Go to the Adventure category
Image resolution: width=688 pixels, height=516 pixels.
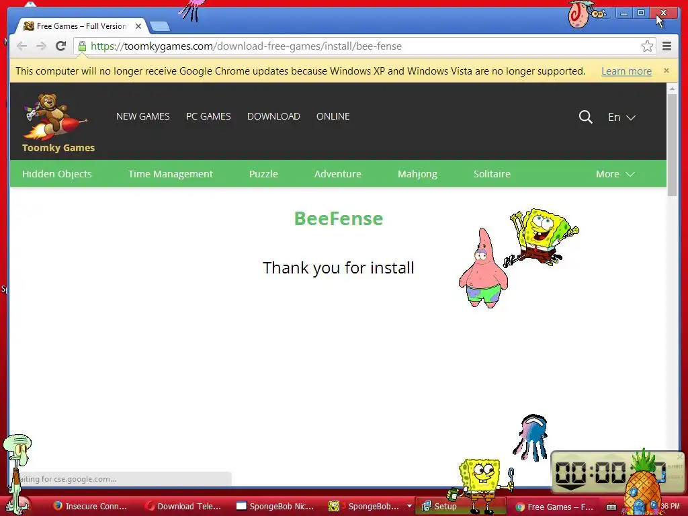pyautogui.click(x=337, y=174)
